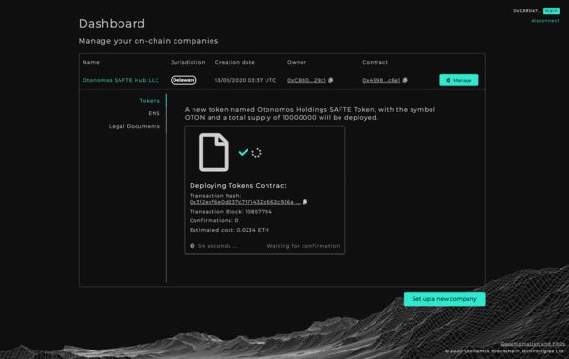569x359 pixels.
Task: Open the transaction hash link
Action: click(245, 202)
